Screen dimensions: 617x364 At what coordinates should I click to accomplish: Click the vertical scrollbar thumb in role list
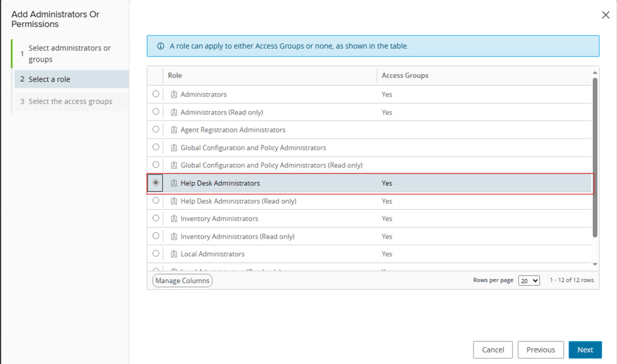pyautogui.click(x=595, y=157)
